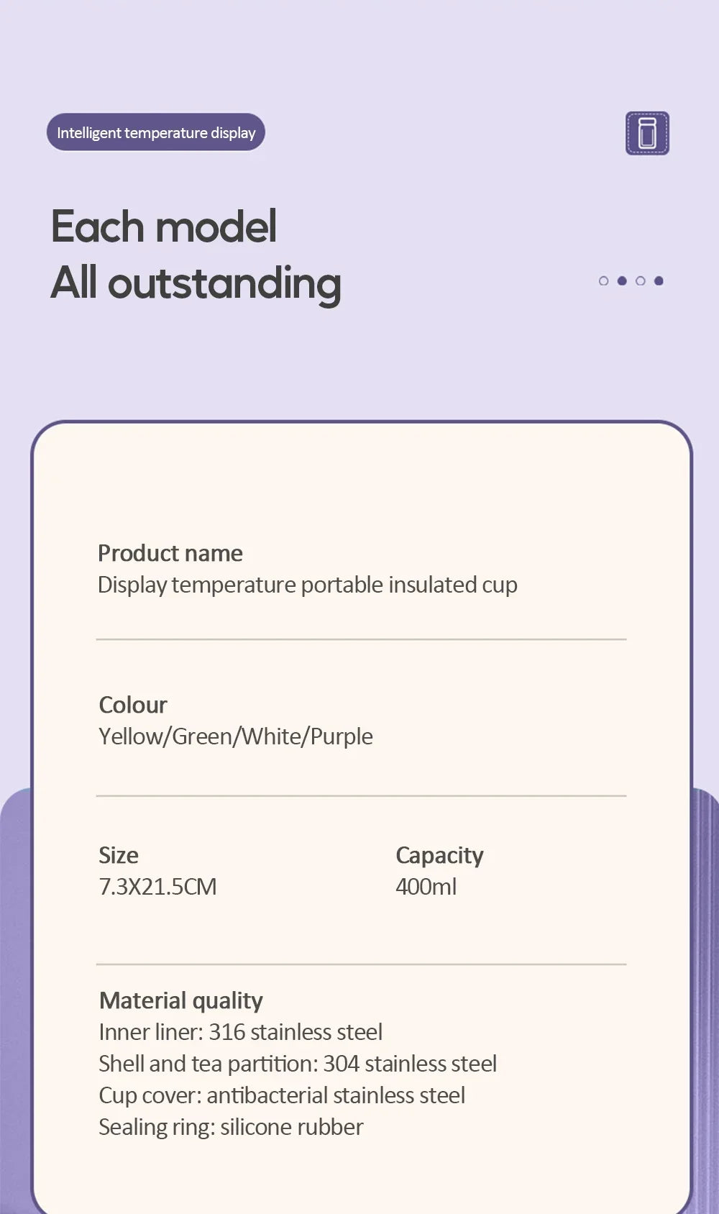Click the Intelligent temperature display badge
This screenshot has height=1214, width=719.
pos(156,132)
